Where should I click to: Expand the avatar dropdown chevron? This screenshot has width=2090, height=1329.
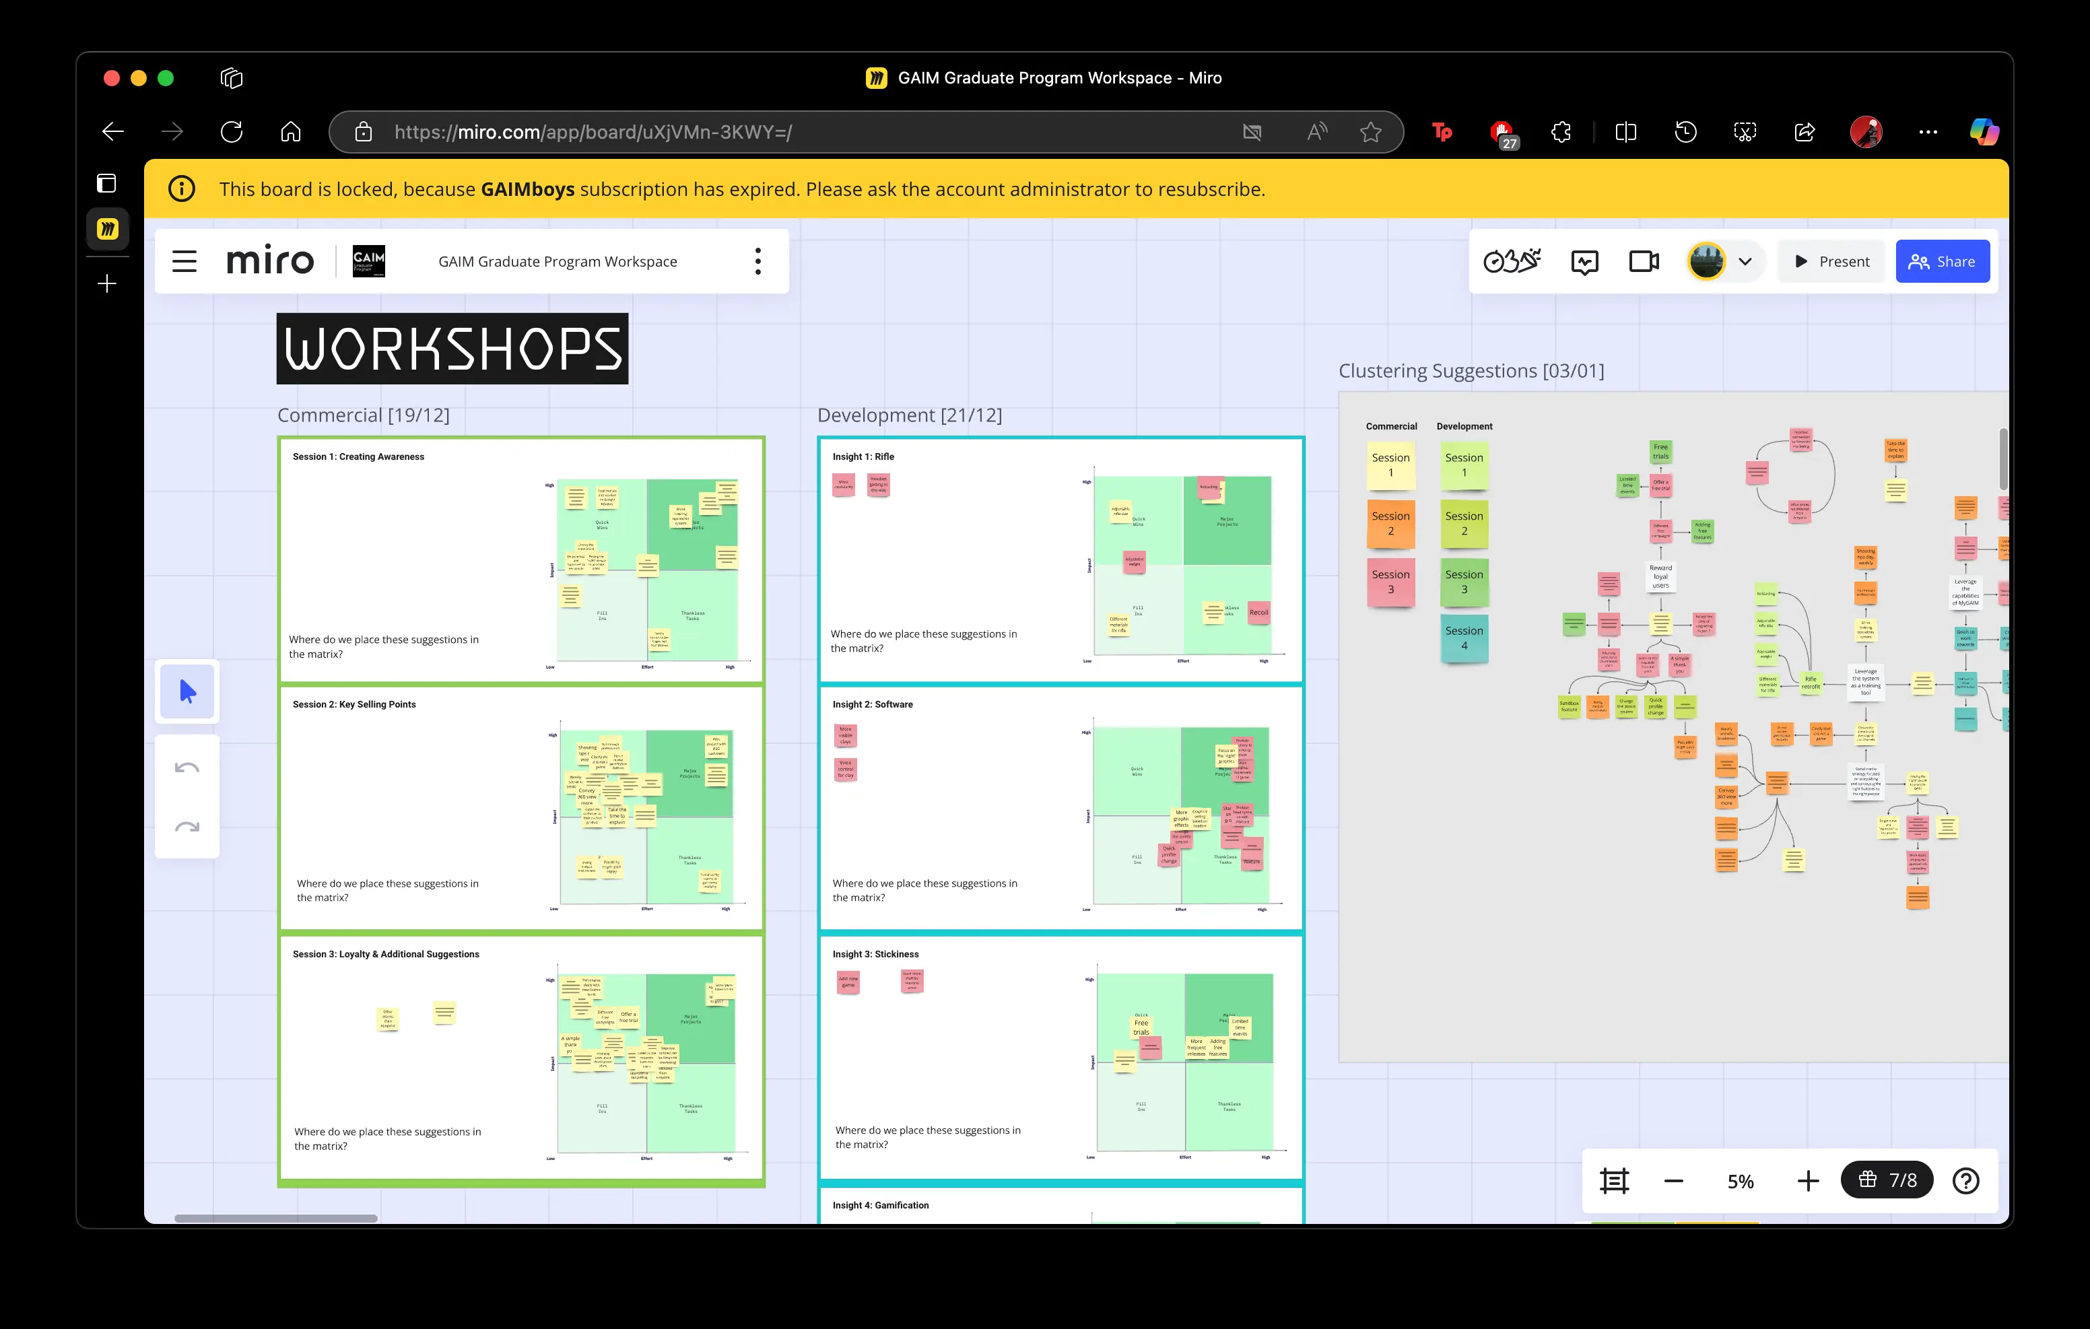(1745, 261)
